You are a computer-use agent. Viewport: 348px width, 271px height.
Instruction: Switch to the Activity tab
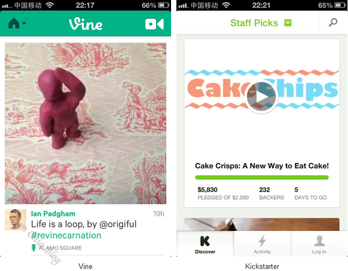262,244
